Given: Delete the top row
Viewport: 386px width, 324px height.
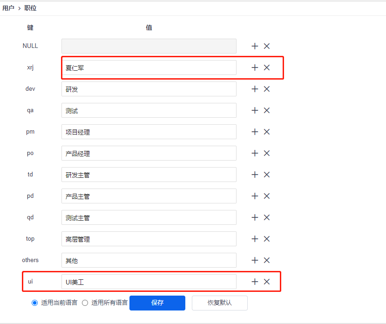Looking at the screenshot, I should 267,239.
